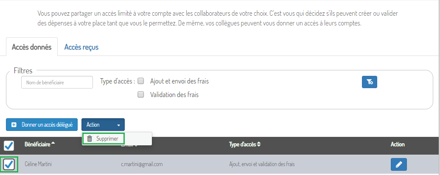Image resolution: width=440 pixels, height=175 pixels.
Task: Click the Céline Martini beneficiary name
Action: pos(38,164)
